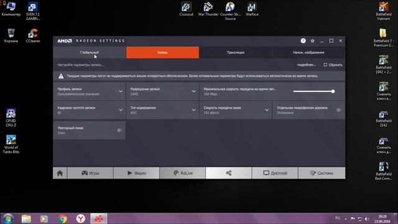The image size is (398, 224).
Task: Launch Battlefield Bad Company desktop icon
Action: [x=383, y=171]
